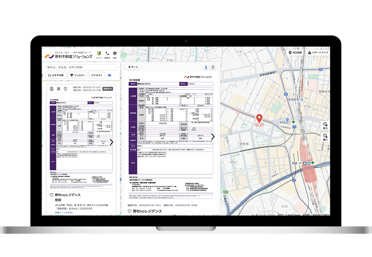Advance listing card preview with right chevron
The width and height of the screenshot is (372, 257).
coord(111,142)
